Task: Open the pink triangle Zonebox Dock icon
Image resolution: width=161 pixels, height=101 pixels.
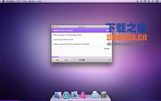Action: click(83, 95)
